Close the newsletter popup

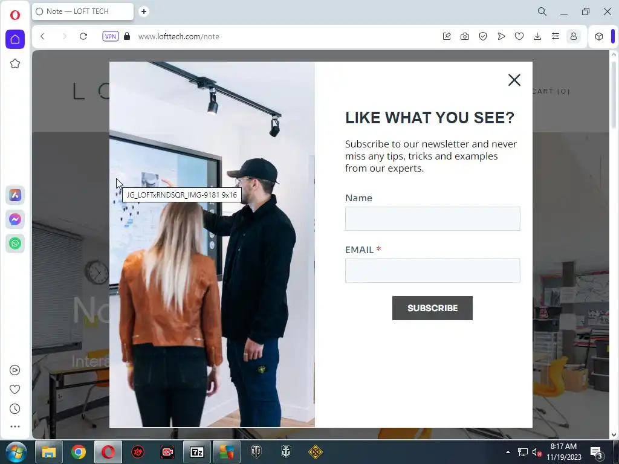(x=514, y=80)
